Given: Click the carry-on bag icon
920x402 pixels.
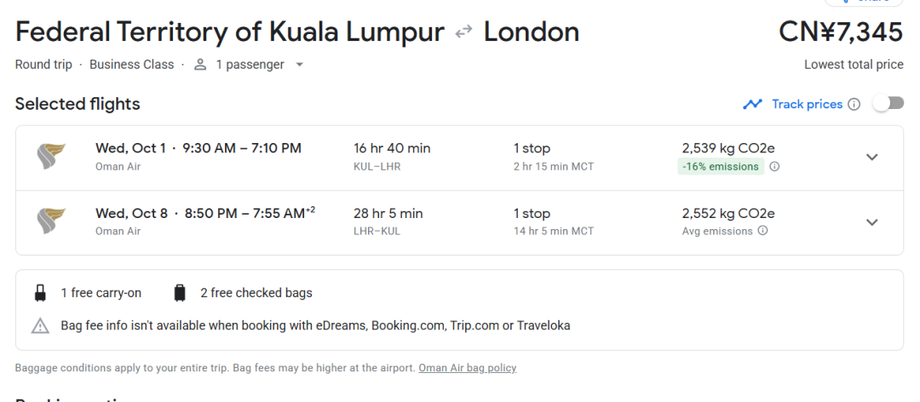Looking at the screenshot, I should tap(40, 293).
